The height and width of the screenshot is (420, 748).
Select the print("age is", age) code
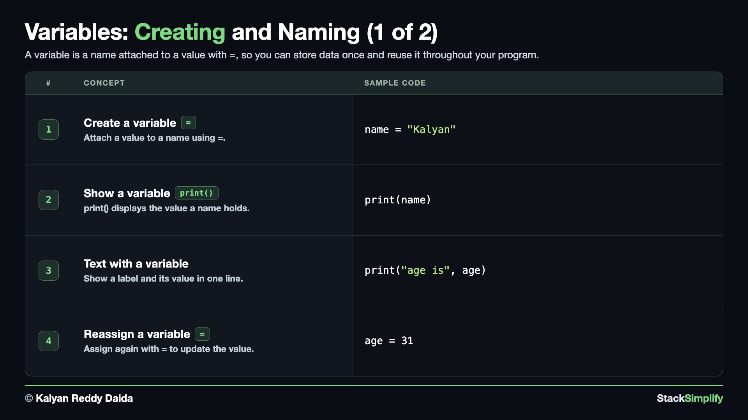(x=425, y=270)
